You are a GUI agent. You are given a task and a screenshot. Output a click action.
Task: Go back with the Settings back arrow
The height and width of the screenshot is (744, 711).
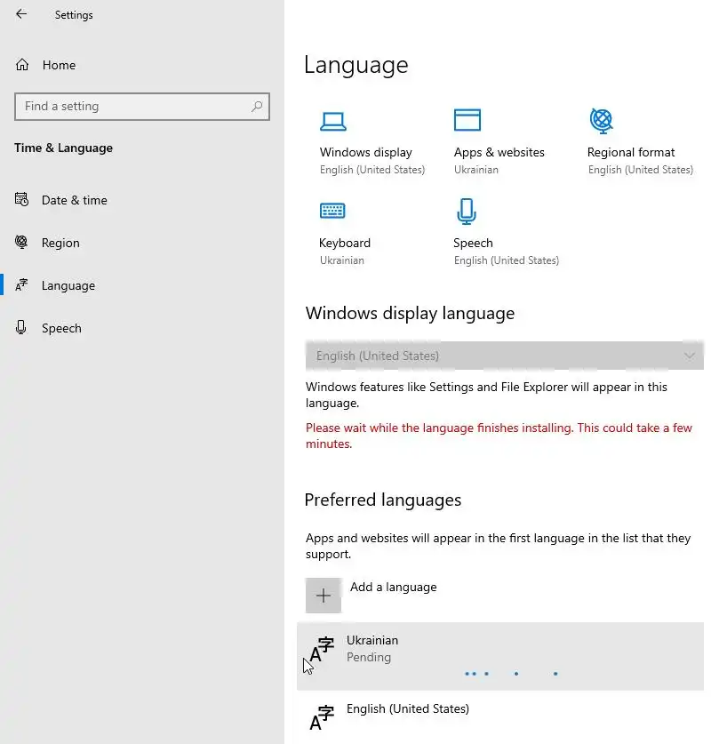21,14
